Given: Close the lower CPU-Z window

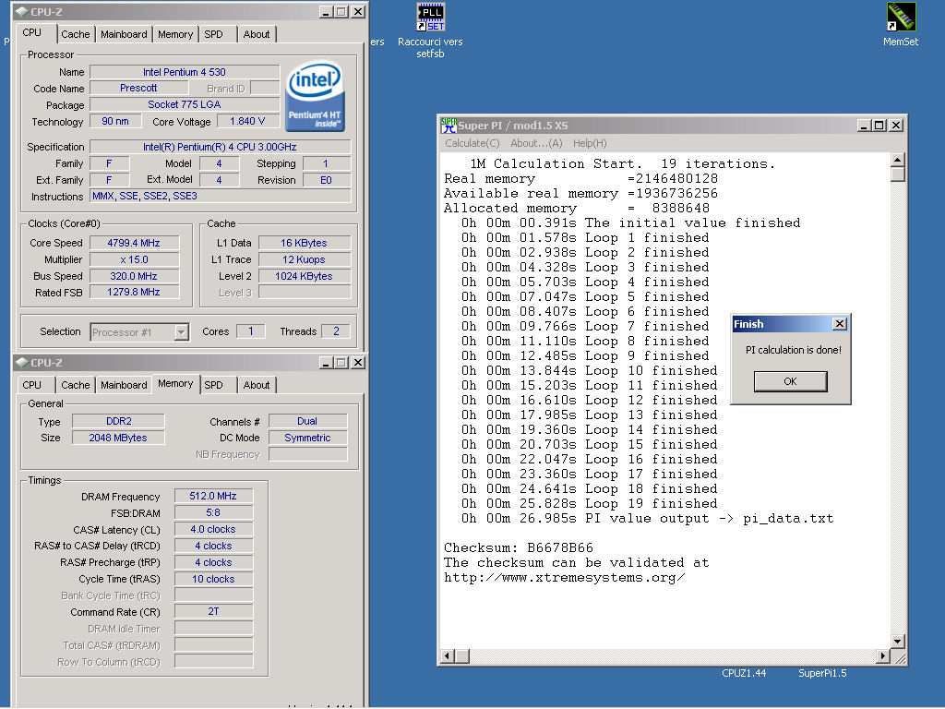Looking at the screenshot, I should click(x=358, y=362).
